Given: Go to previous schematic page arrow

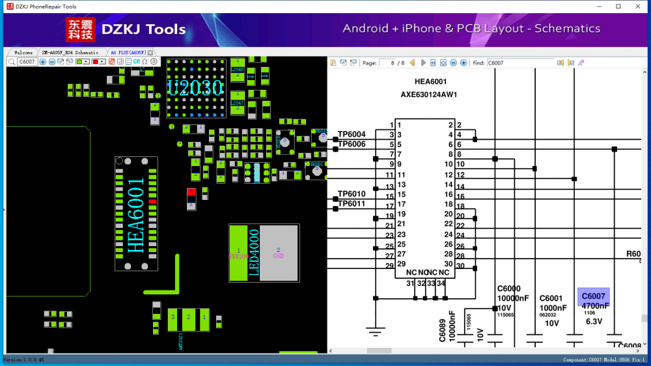Looking at the screenshot, I should point(413,63).
